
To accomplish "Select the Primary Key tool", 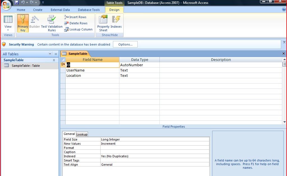I will coord(23,23).
